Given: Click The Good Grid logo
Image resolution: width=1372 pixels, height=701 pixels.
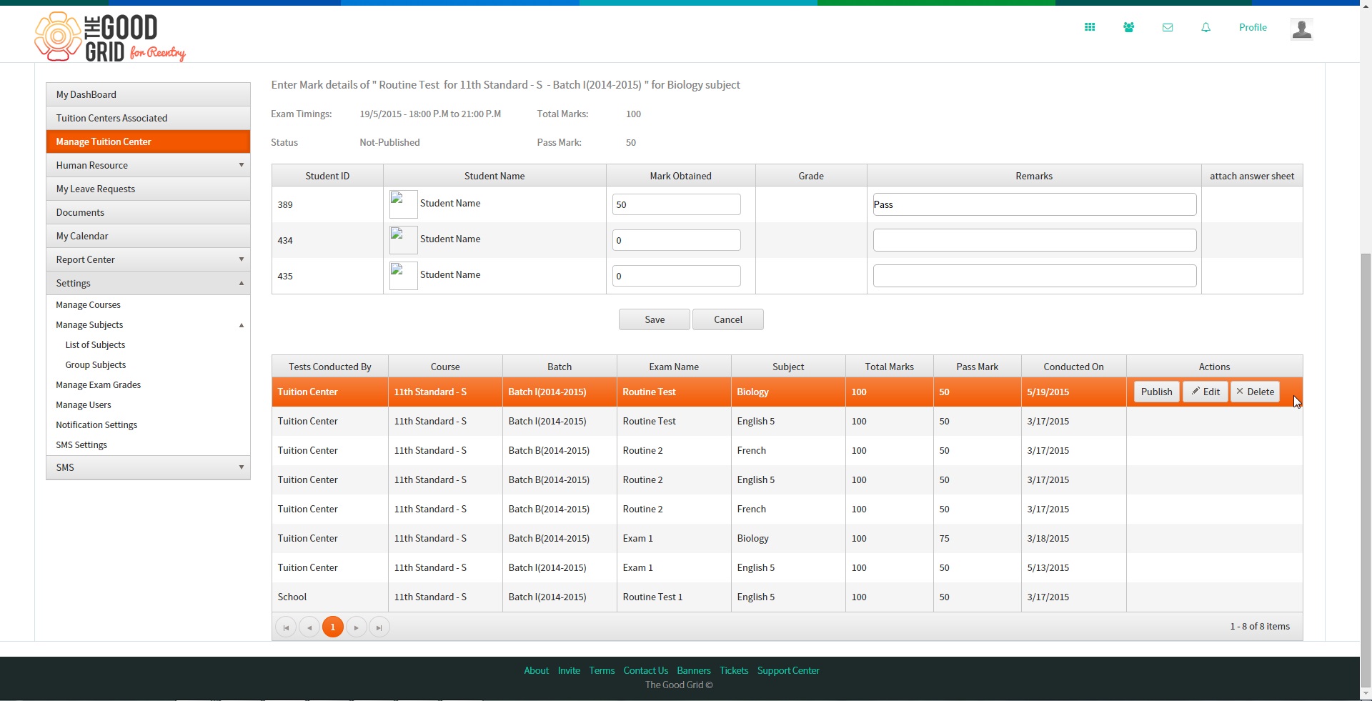Looking at the screenshot, I should (x=110, y=36).
